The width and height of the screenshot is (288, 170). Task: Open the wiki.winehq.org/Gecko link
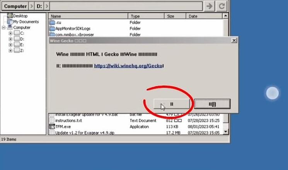click(x=129, y=66)
